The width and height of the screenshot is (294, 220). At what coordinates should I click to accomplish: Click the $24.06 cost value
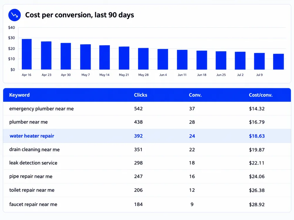tap(257, 176)
